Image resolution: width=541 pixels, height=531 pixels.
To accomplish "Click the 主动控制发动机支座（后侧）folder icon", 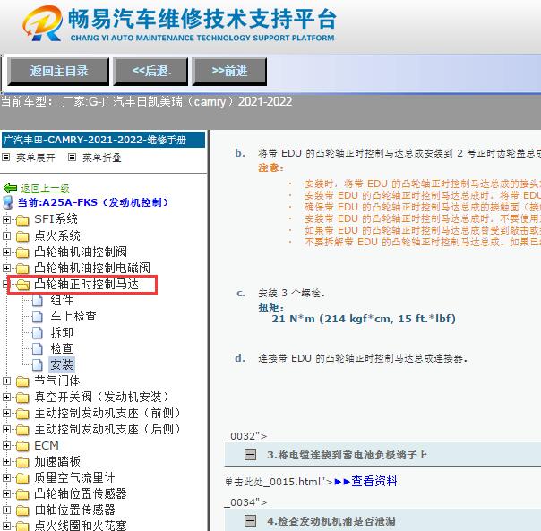I will 22,430.
